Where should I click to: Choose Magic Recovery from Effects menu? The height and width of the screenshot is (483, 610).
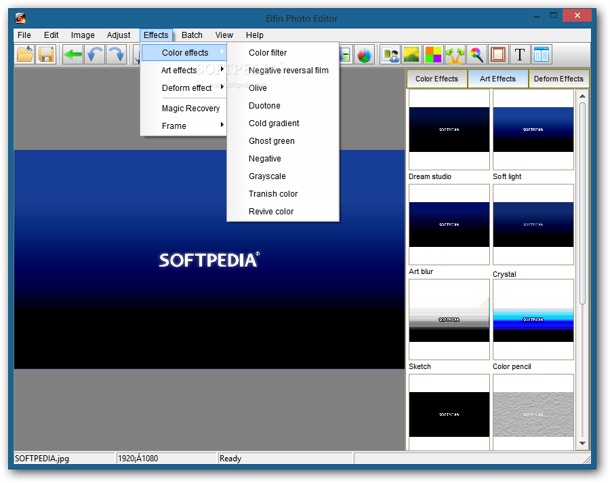point(184,109)
